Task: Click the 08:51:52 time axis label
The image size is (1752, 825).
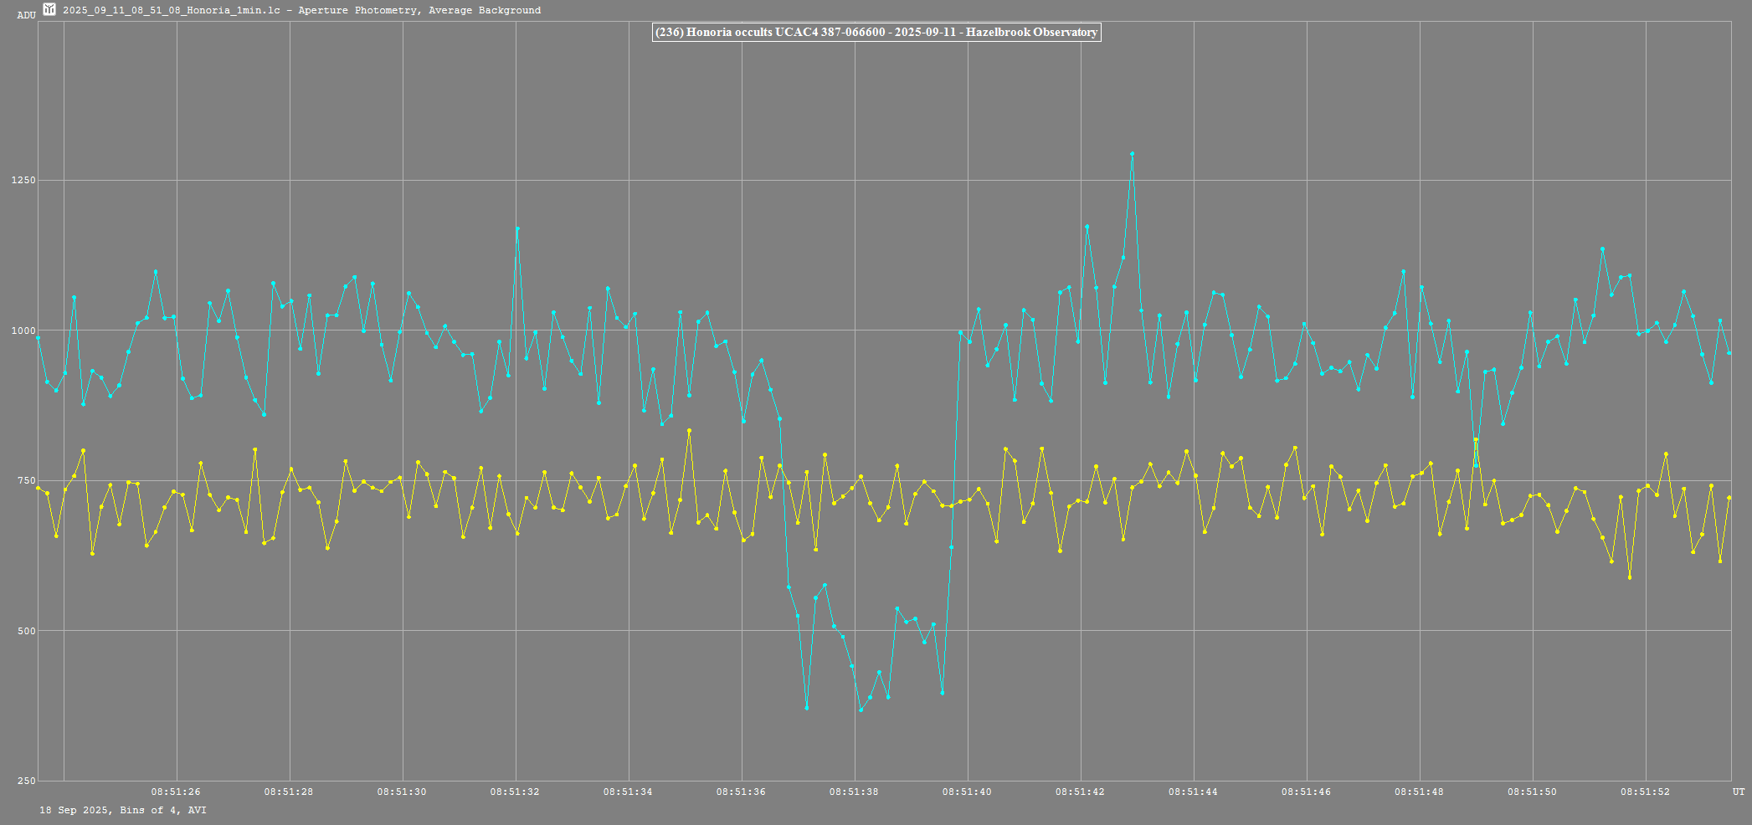Action: tap(1645, 792)
